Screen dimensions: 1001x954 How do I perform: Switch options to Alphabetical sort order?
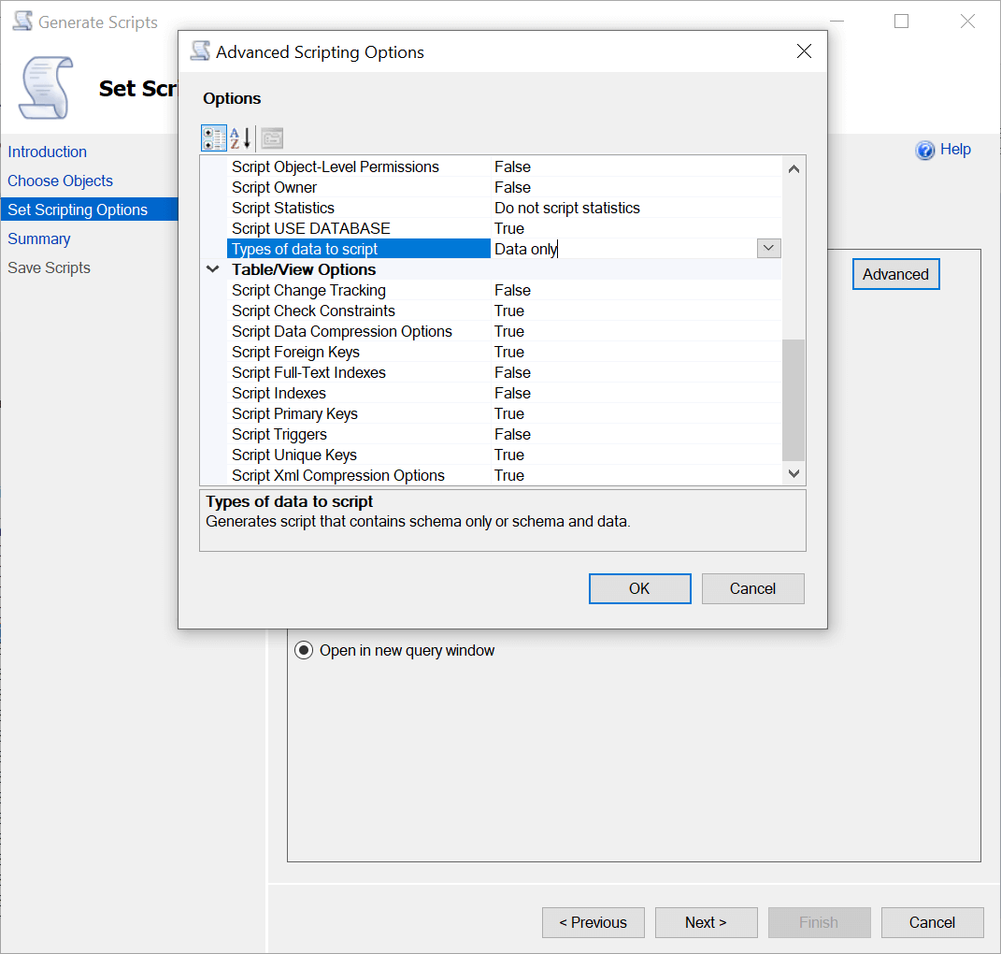pos(239,137)
